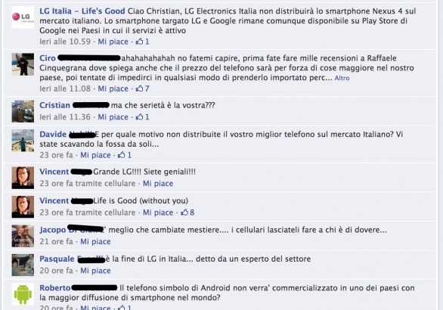Click thumbs-up icon on Ciro's comment
This screenshot has width=443, height=310.
[x=139, y=88]
